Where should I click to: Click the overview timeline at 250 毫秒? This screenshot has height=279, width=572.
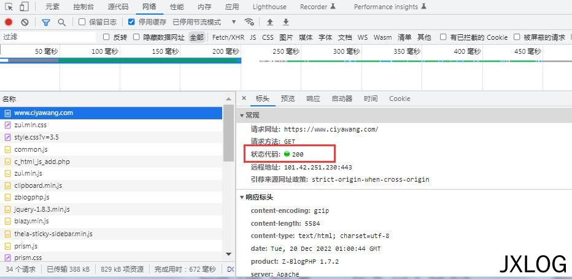click(285, 51)
